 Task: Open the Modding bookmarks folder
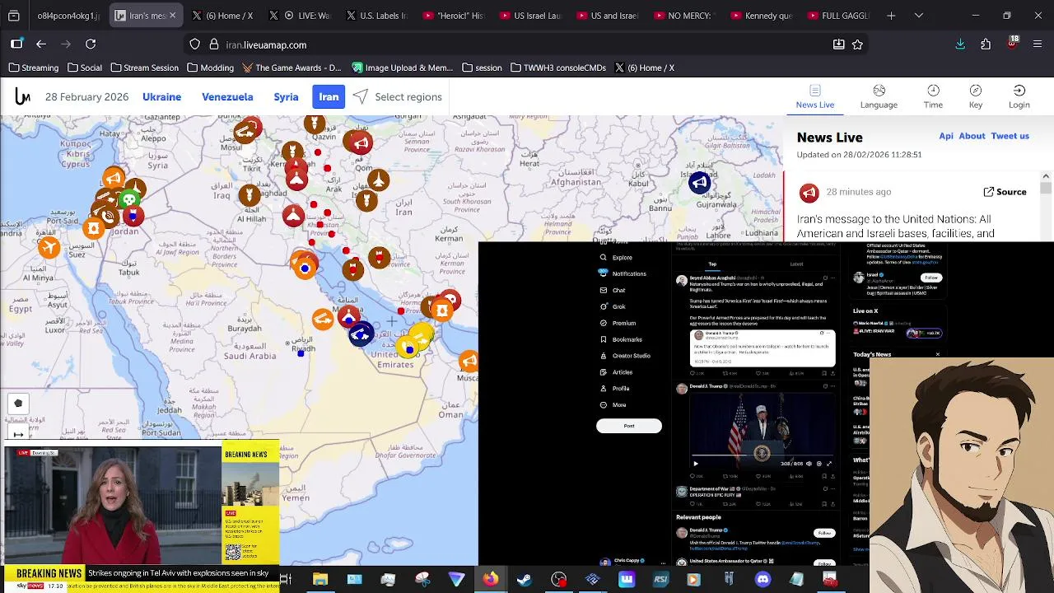210,68
